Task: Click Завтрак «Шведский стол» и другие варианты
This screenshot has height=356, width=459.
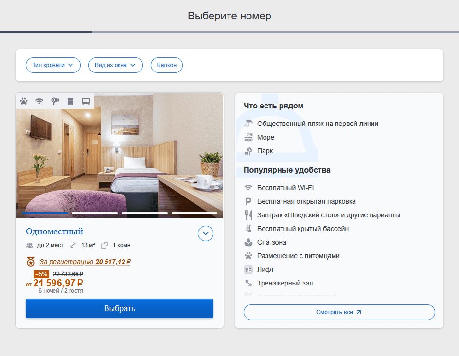Action: point(328,215)
